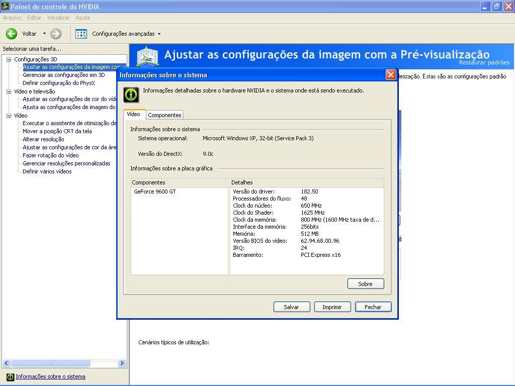Click the Clock do Shader value 1625 MHz

coord(313,213)
